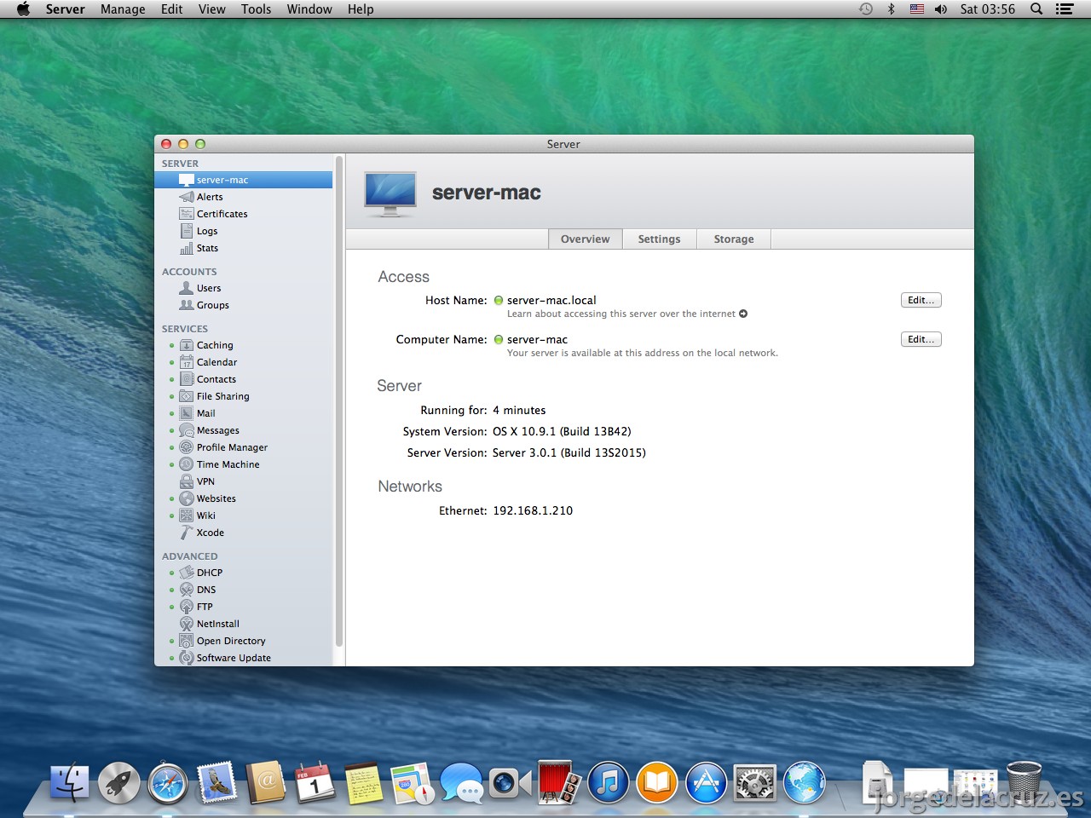Select the Calendar service icon
Viewport: 1091px width, 818px height.
(x=187, y=362)
